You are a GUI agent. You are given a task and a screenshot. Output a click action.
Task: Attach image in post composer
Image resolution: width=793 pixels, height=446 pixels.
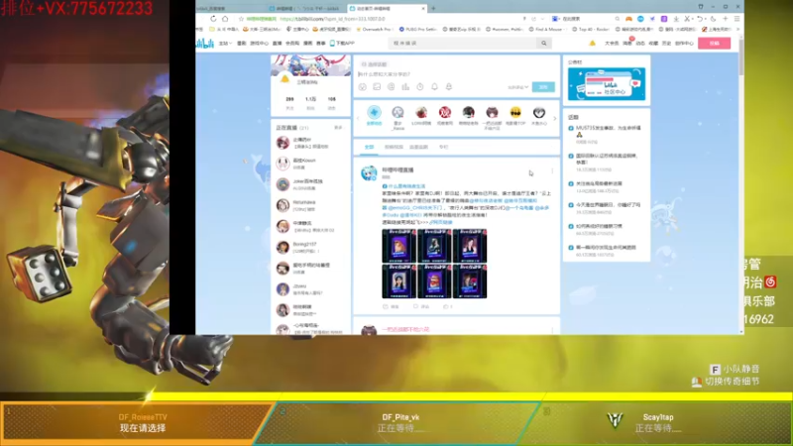(x=377, y=87)
